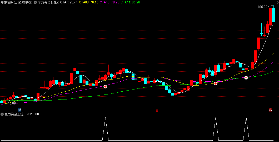Open the 财 financial marker icon
This screenshot has height=142, width=279.
20,110
